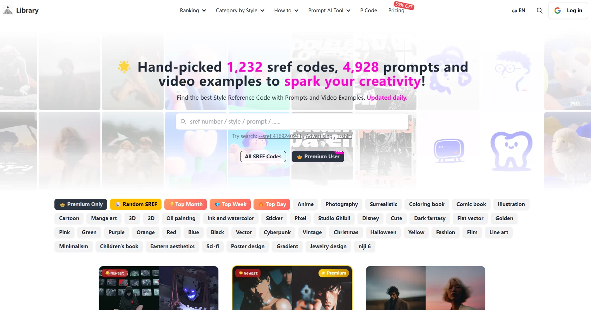Click the sref number search input field
This screenshot has width=591, height=310.
[292, 122]
